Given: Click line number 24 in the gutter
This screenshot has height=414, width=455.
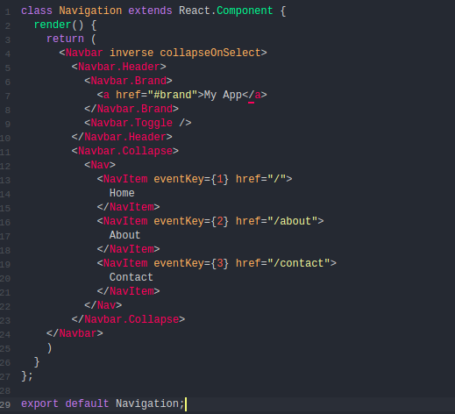Looking at the screenshot, I should point(5,335).
